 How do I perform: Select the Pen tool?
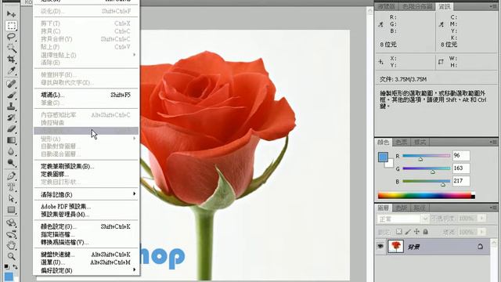11,175
